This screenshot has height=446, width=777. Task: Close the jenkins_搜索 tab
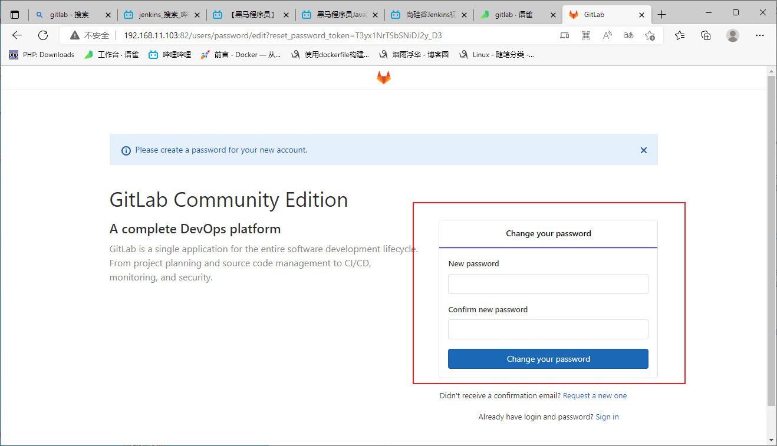coord(196,15)
